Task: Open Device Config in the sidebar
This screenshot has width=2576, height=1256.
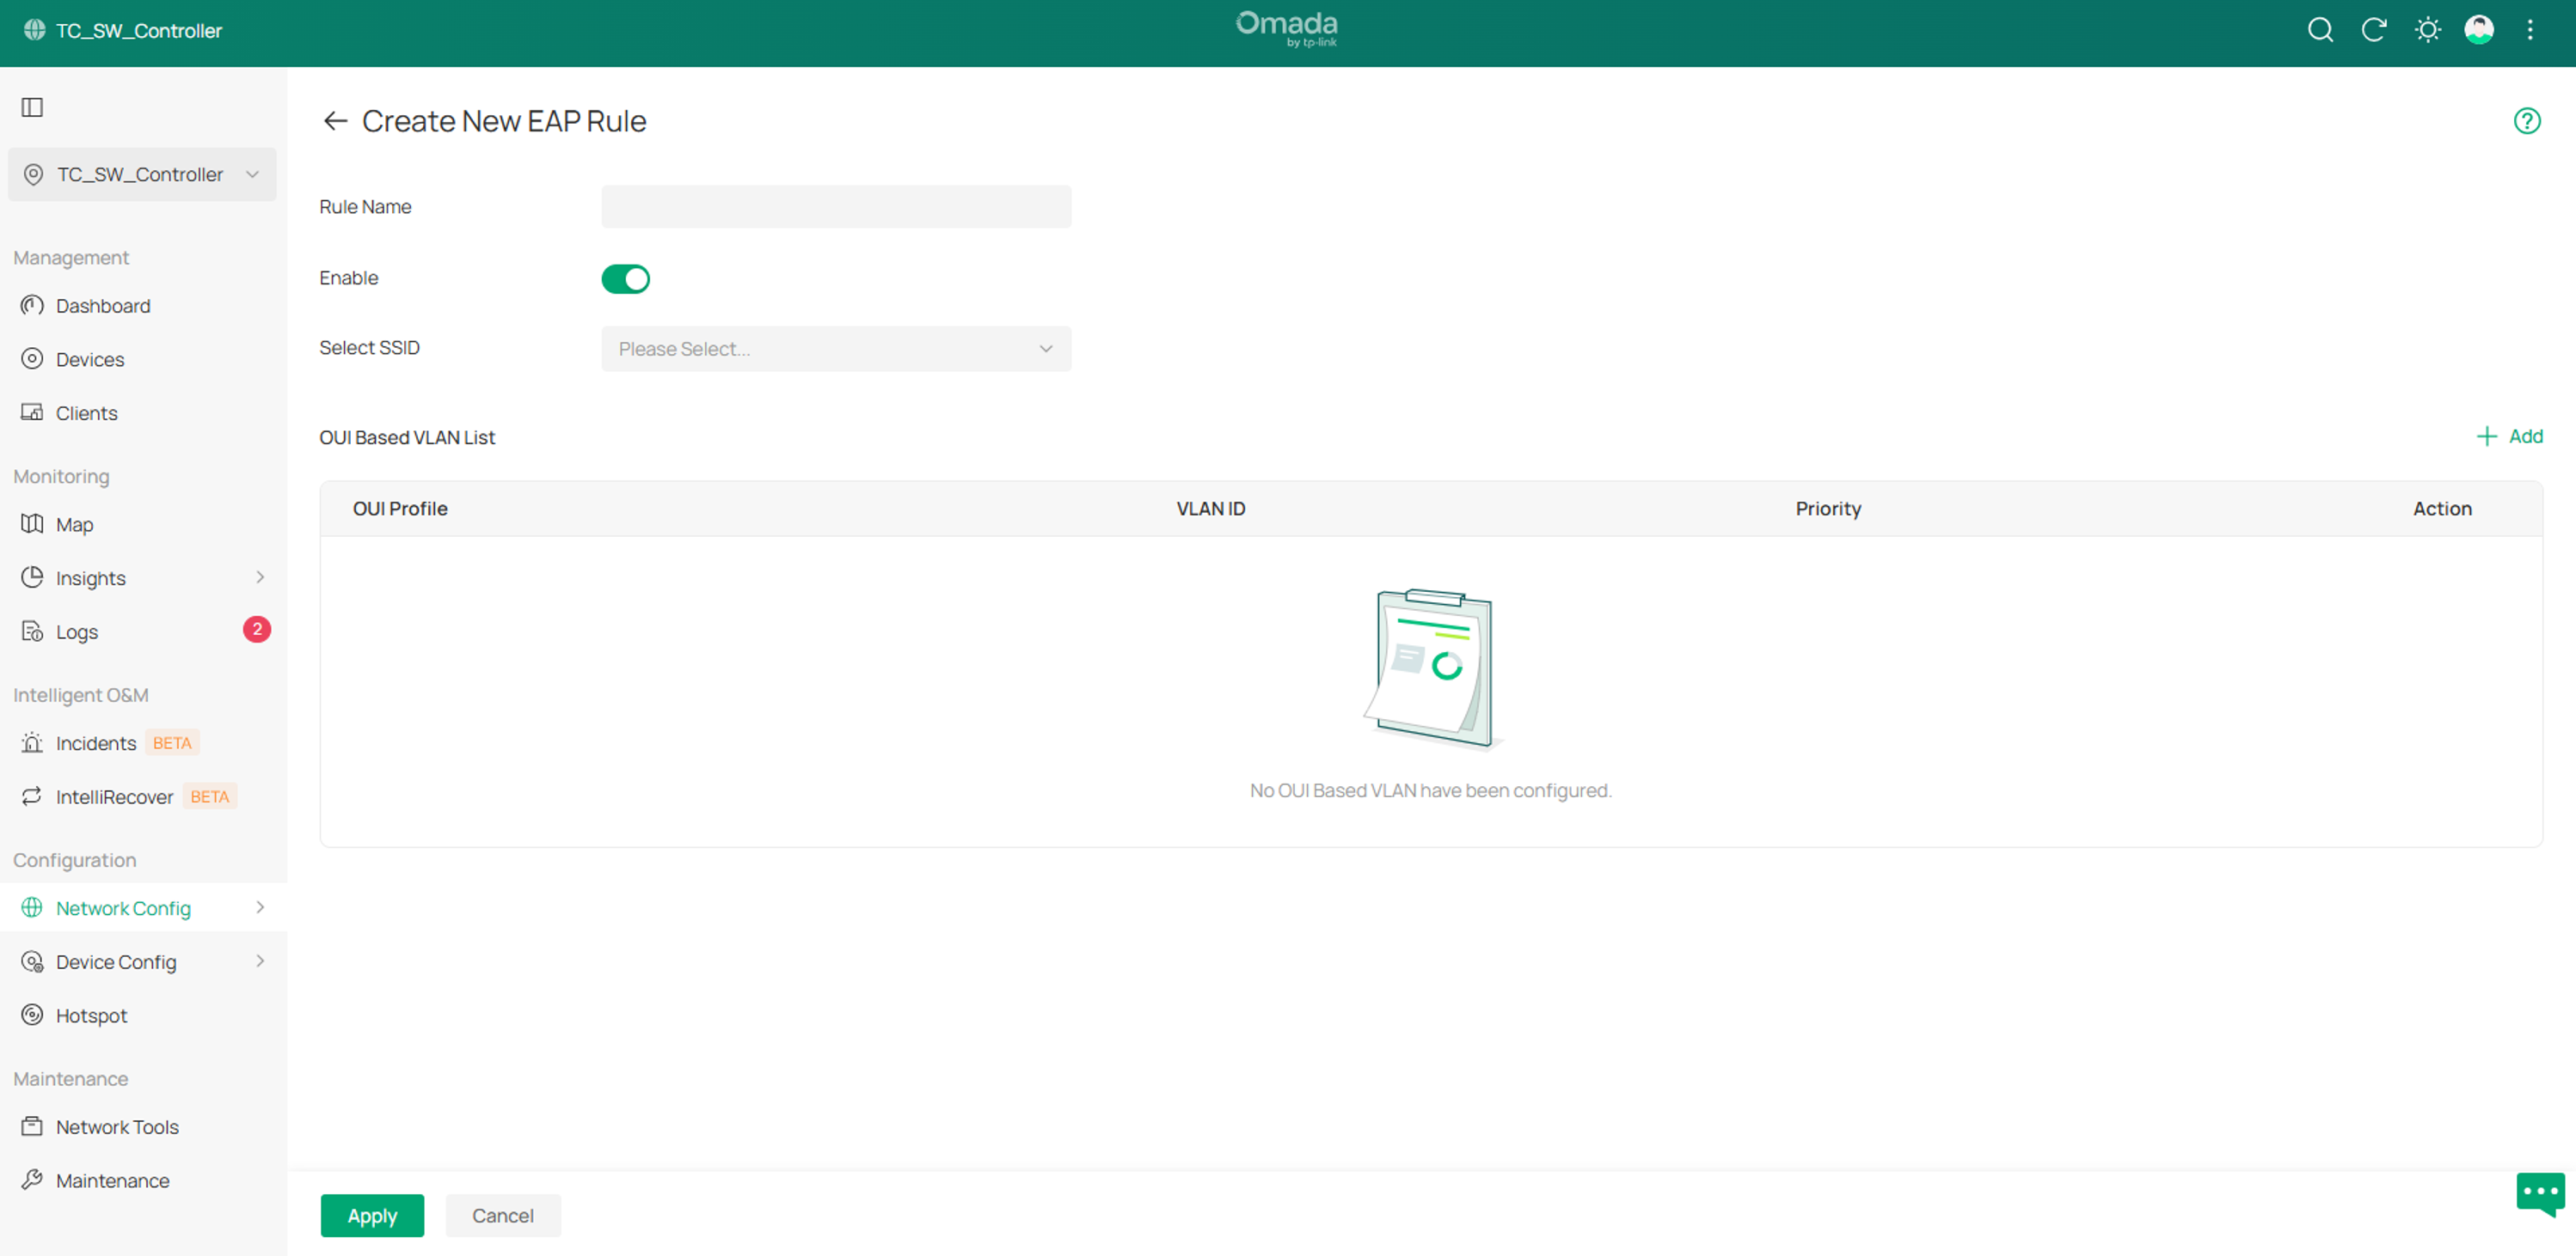Action: [143, 961]
